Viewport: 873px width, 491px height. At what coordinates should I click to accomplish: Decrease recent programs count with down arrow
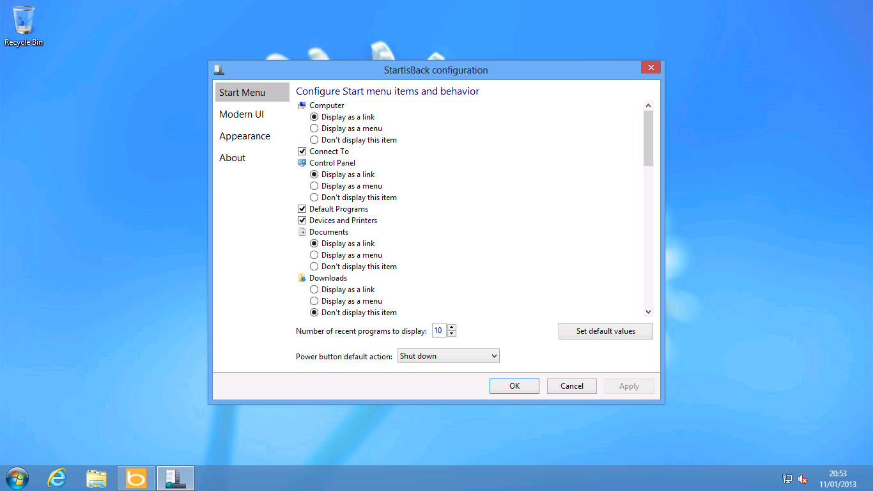[x=452, y=334]
